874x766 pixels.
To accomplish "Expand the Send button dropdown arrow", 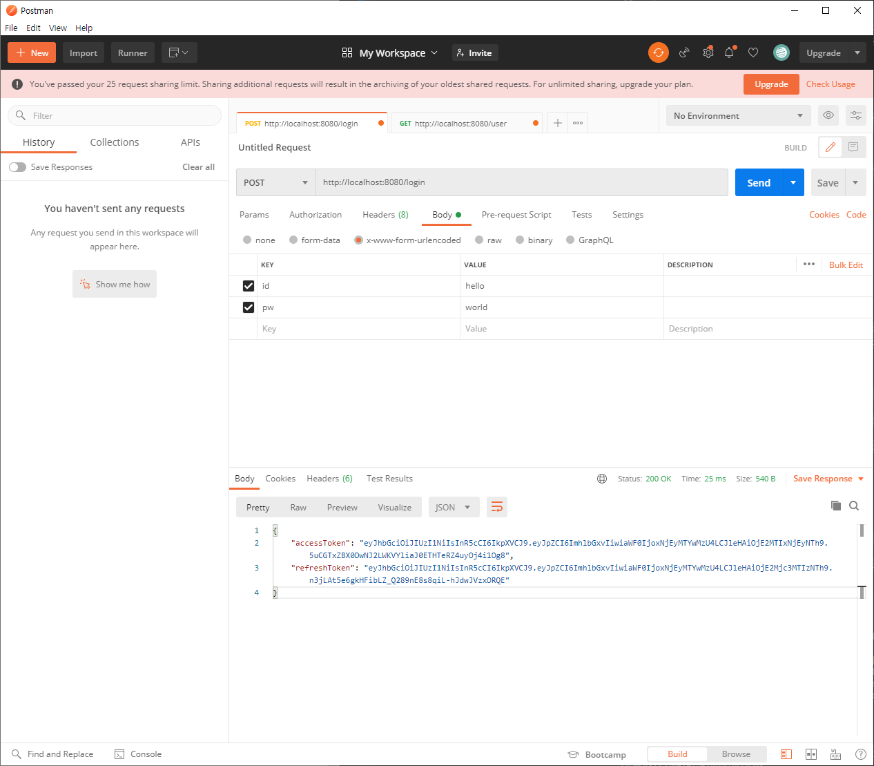I will point(793,182).
